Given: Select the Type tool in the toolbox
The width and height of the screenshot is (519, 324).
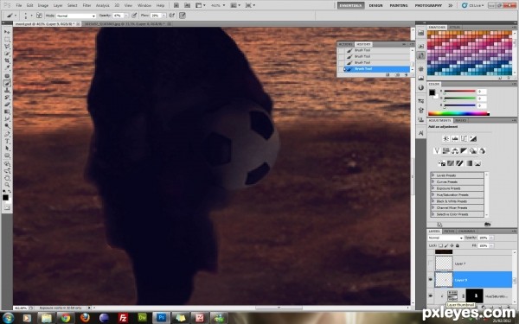Looking at the screenshot, I should [x=7, y=141].
